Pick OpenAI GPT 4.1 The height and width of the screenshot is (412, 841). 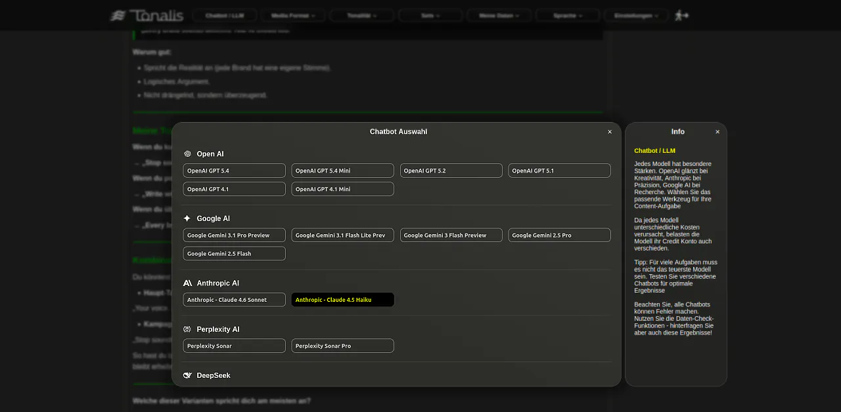click(235, 189)
